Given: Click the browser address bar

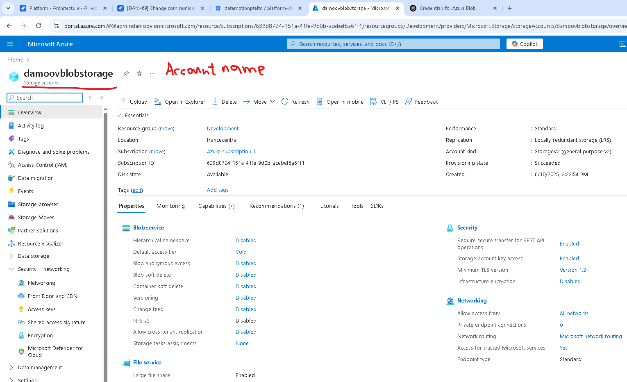Looking at the screenshot, I should point(344,26).
